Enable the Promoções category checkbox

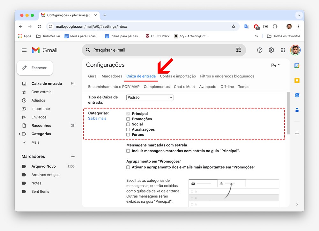[x=128, y=119]
